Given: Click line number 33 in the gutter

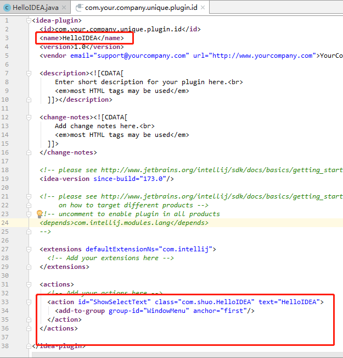Looking at the screenshot, I should click(5, 302).
